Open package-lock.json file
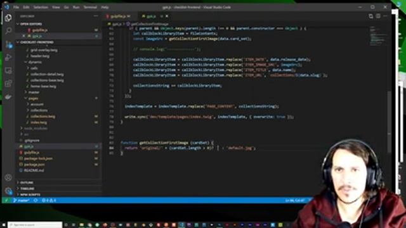 point(38,158)
